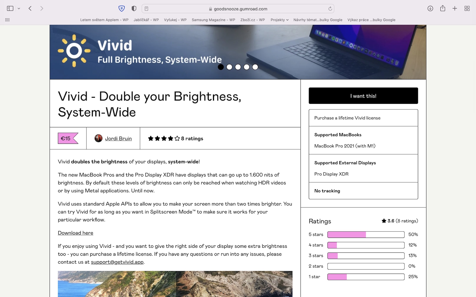Viewport: 476px width, 297px height.
Task: Open the Jablíčkář - WP bookmark
Action: (x=146, y=20)
